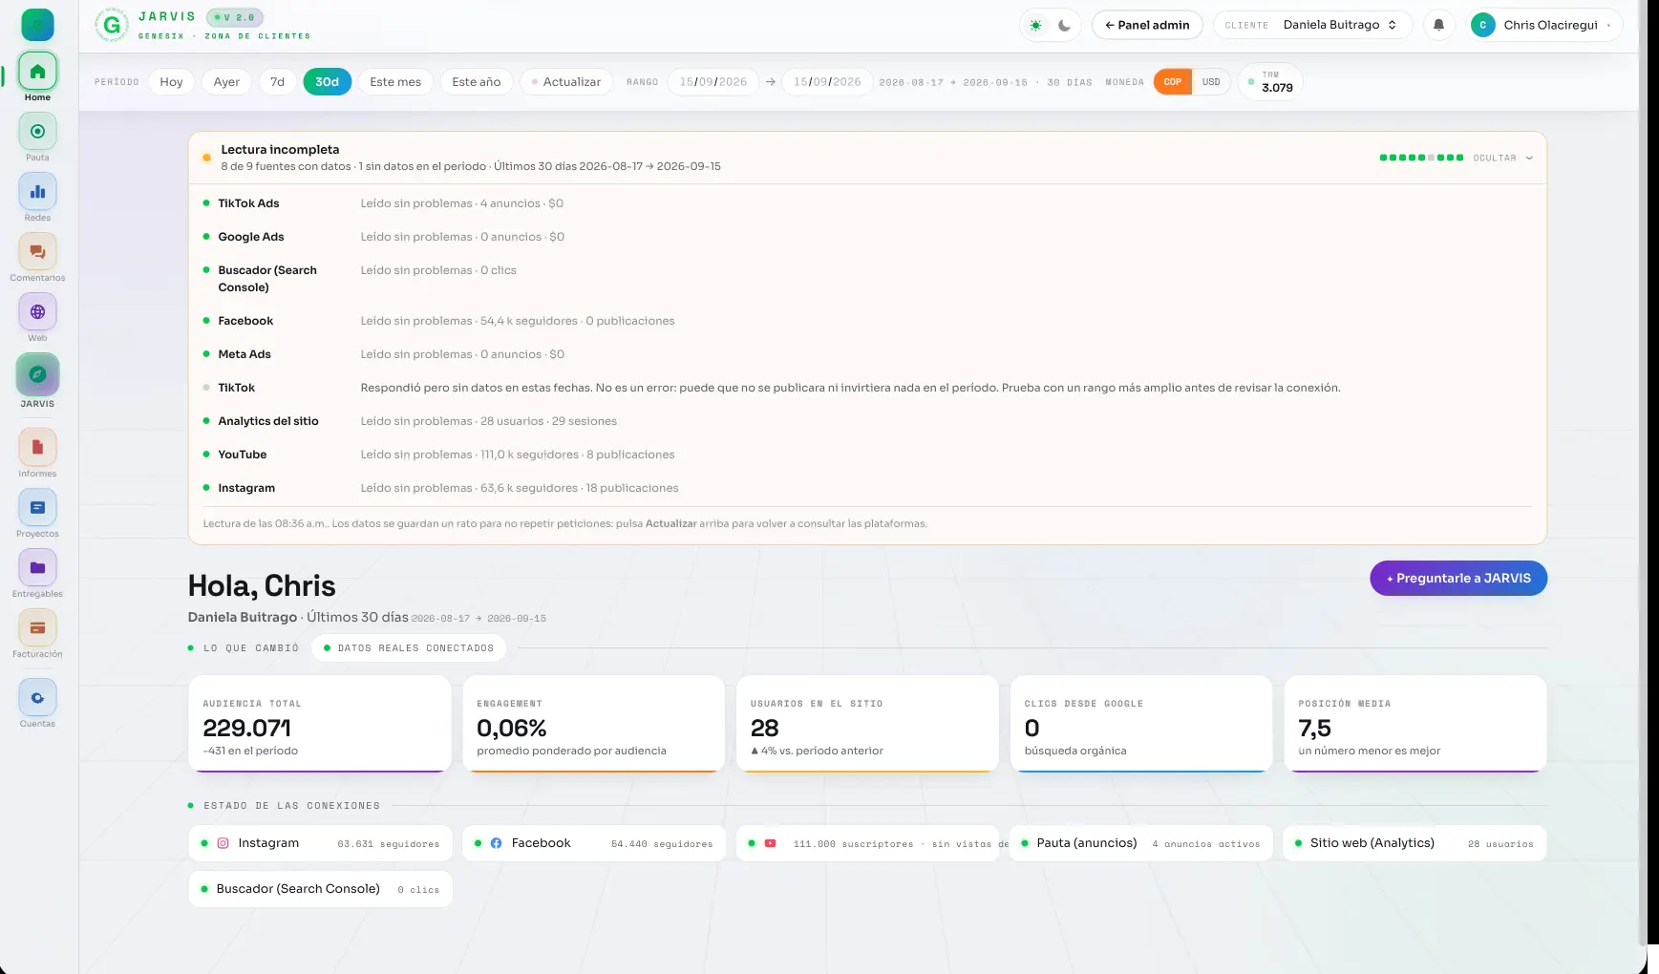Open the Comentarios chat icon
This screenshot has height=974, width=1659.
(x=37, y=252)
